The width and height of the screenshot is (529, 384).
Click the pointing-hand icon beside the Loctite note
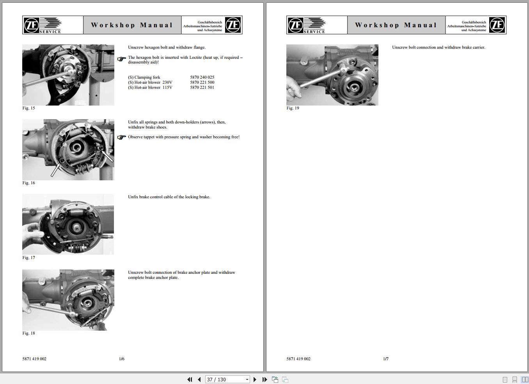point(121,59)
